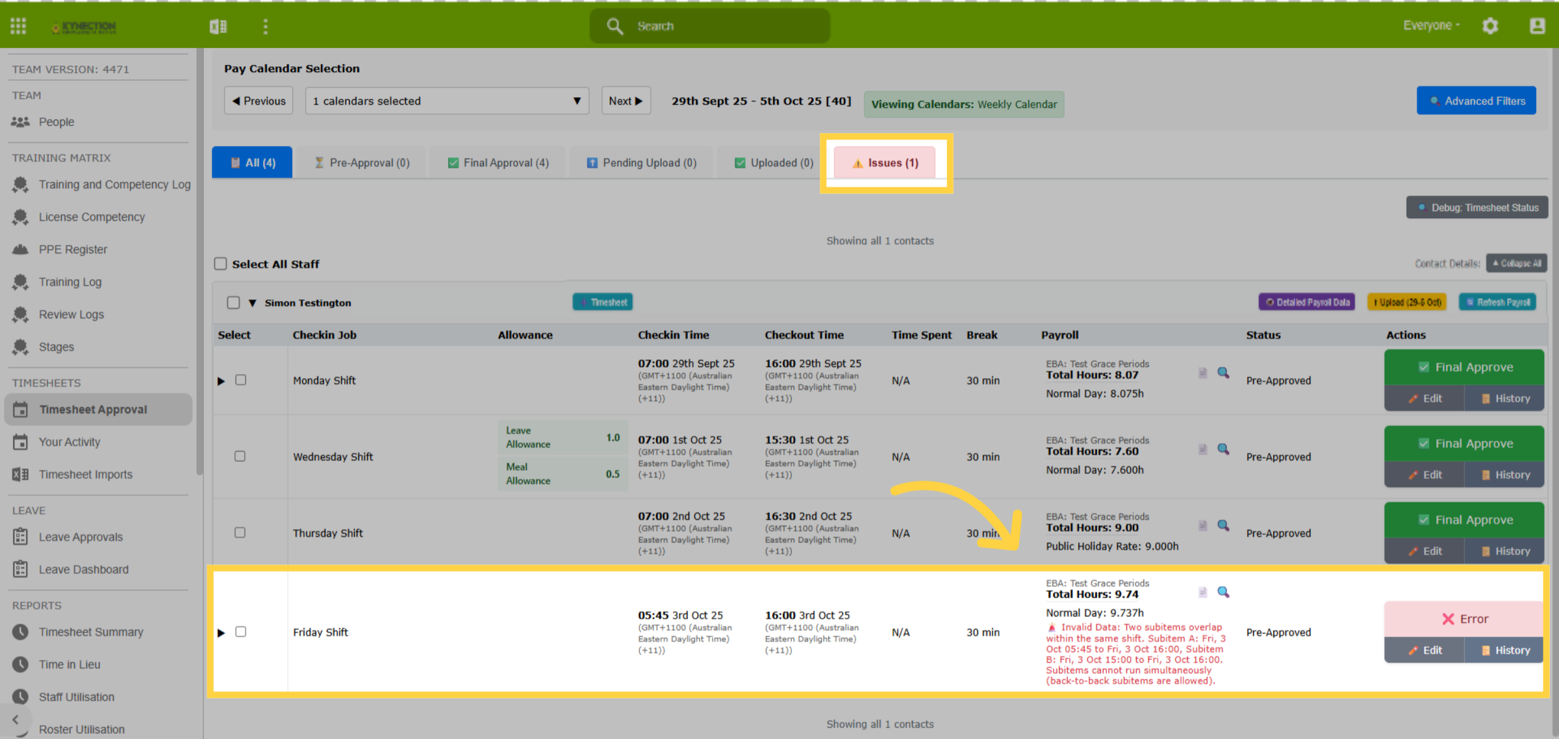Toggle the Select All Staff checkbox

point(221,264)
